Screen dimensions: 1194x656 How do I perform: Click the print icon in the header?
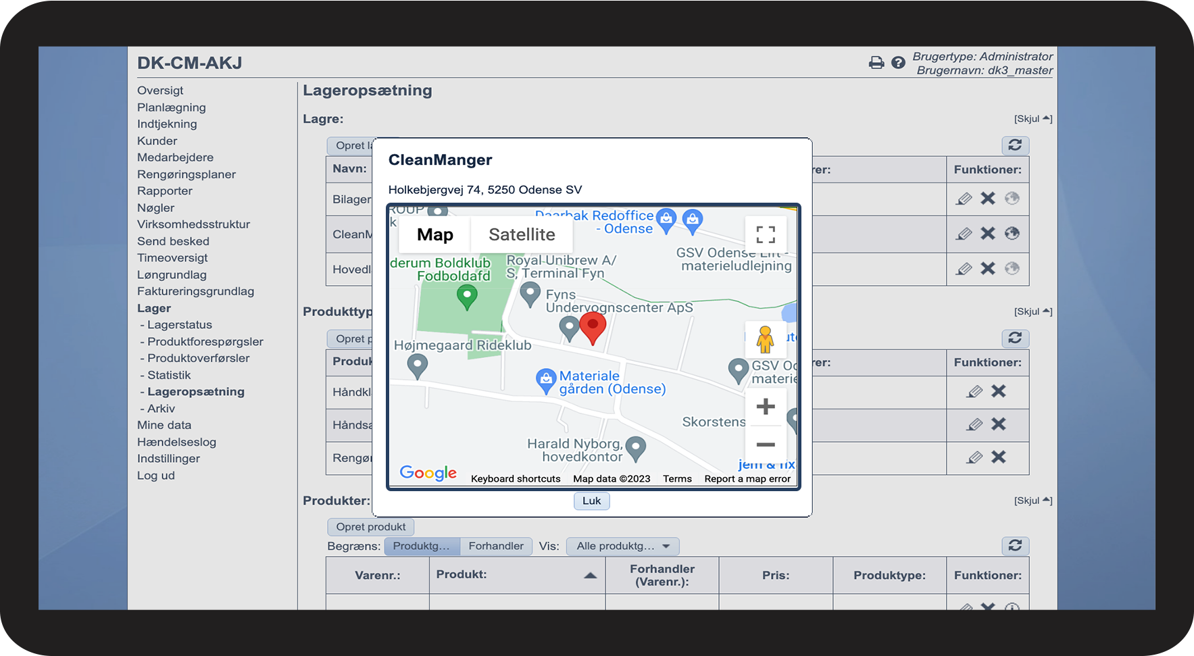(876, 63)
